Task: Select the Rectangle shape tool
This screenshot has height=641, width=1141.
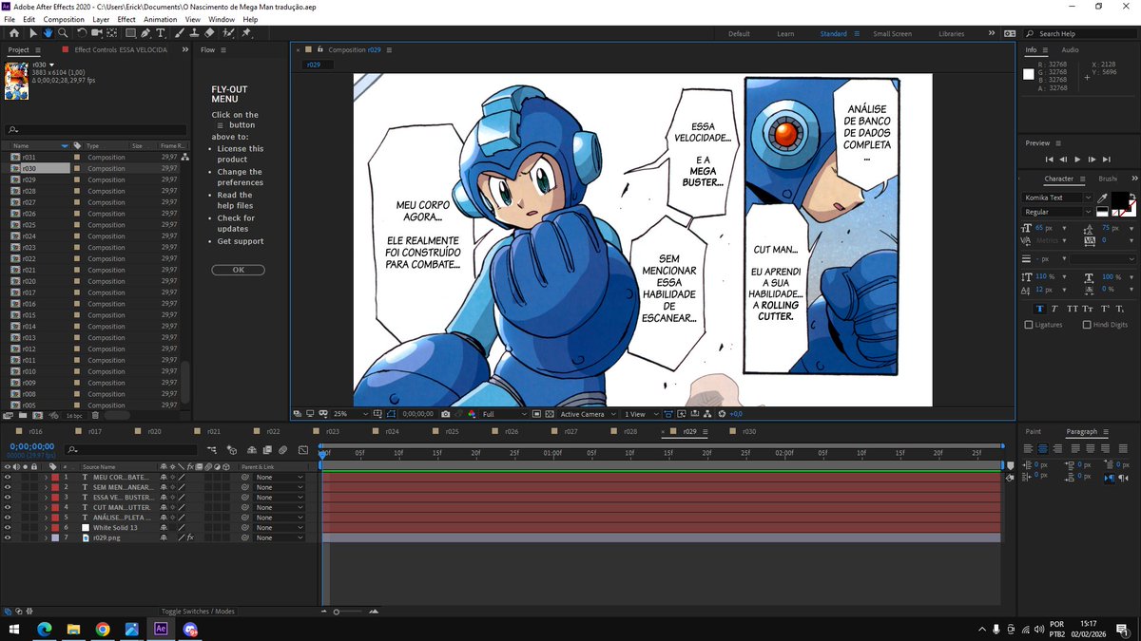Action: pos(130,33)
